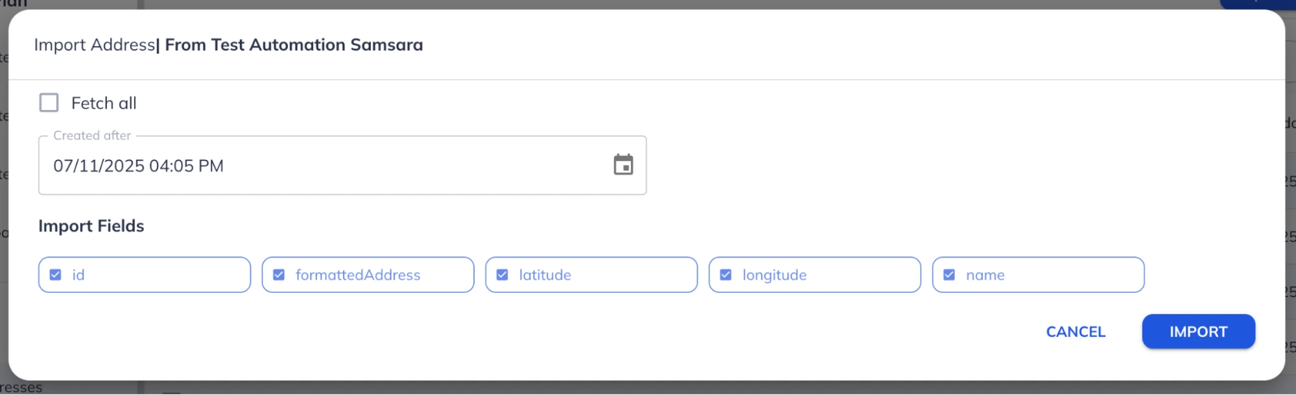Screen dimensions: 1296x395
Task: Click the 07/11/2025 date portion
Action: pos(99,166)
